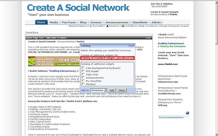
Task: Click the blue help icon above End Customizations
Action: click(187, 113)
